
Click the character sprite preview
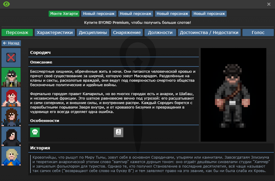(233, 95)
